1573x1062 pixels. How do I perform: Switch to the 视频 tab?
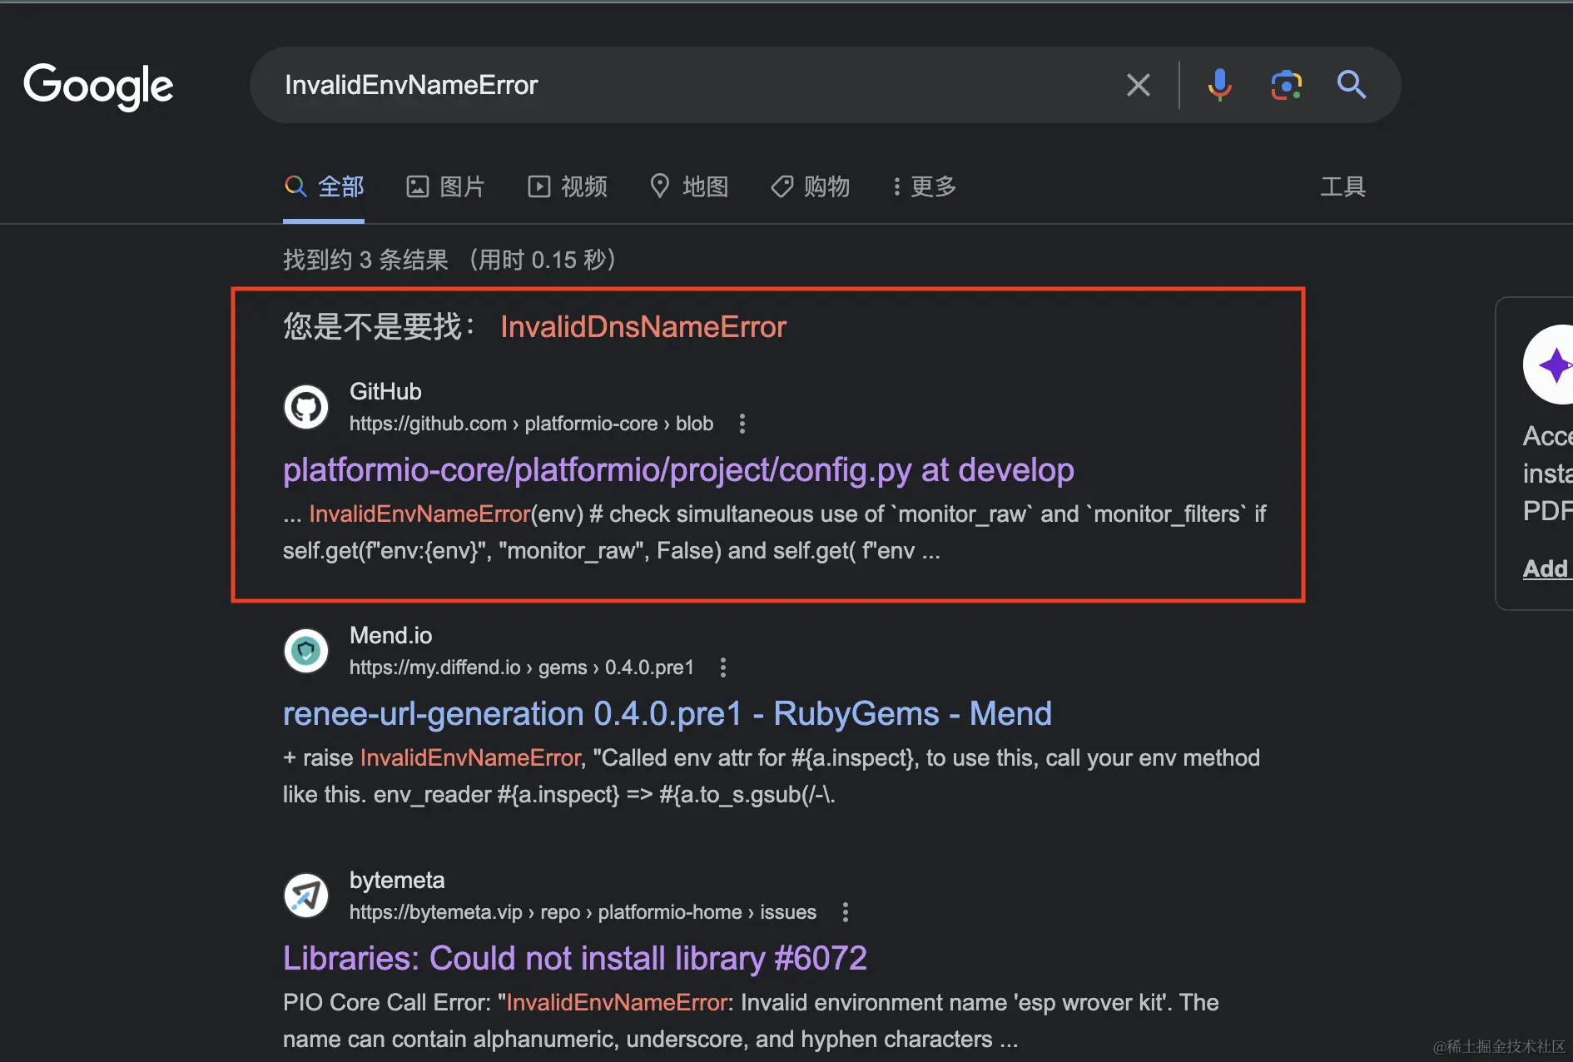tap(568, 186)
